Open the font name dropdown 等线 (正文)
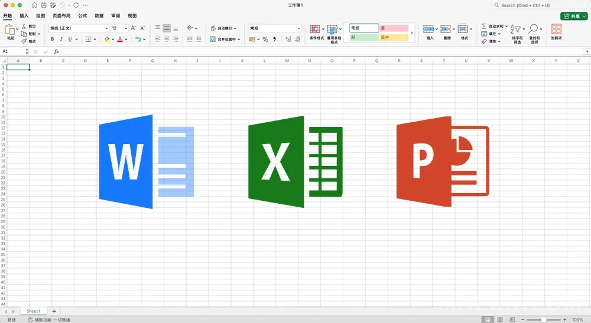591x323 pixels. (x=79, y=28)
